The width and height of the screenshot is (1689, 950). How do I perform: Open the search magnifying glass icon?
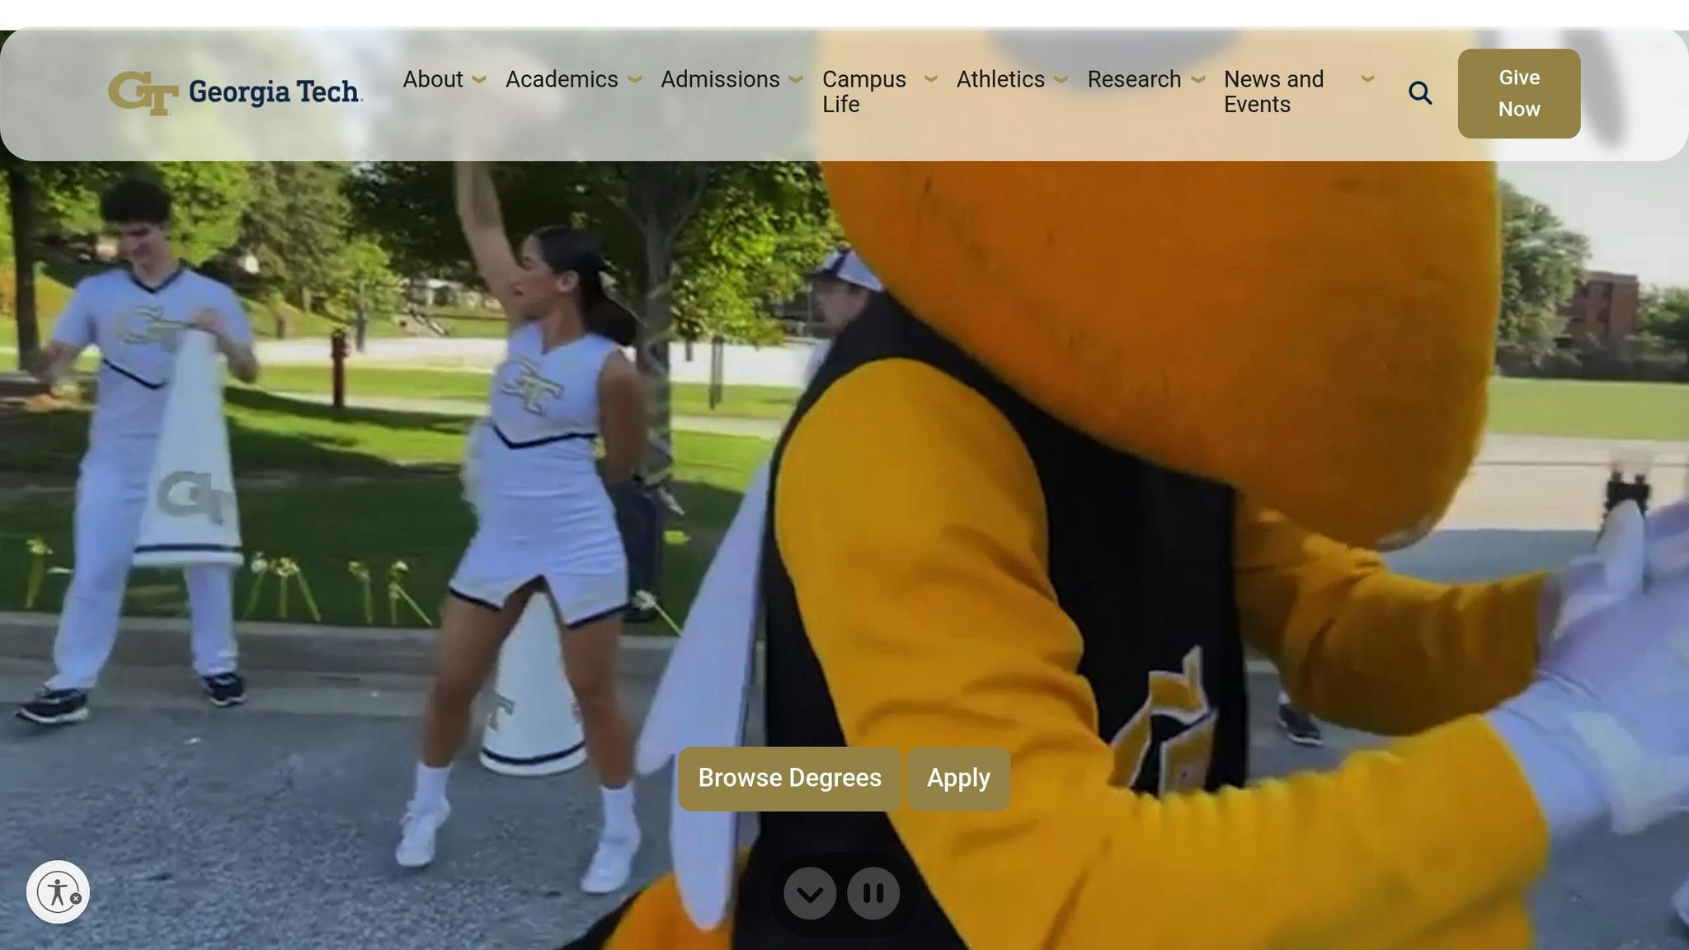click(x=1420, y=93)
